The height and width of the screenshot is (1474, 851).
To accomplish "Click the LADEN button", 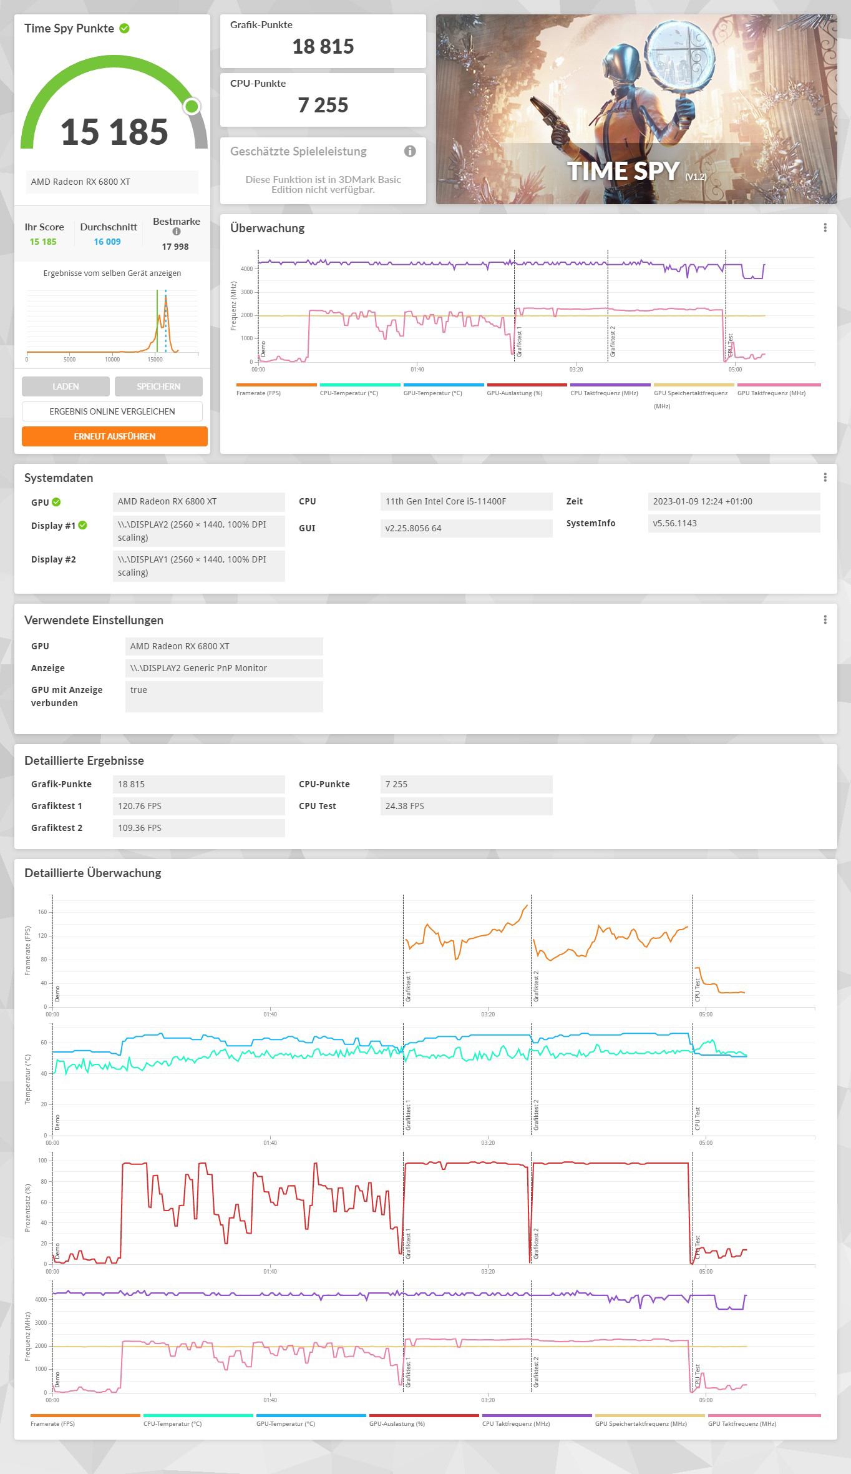I will point(66,386).
